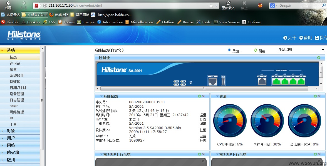Screen dimensions: 327x166
Task: Open the 新手上路 bookmark
Action: 59,15
